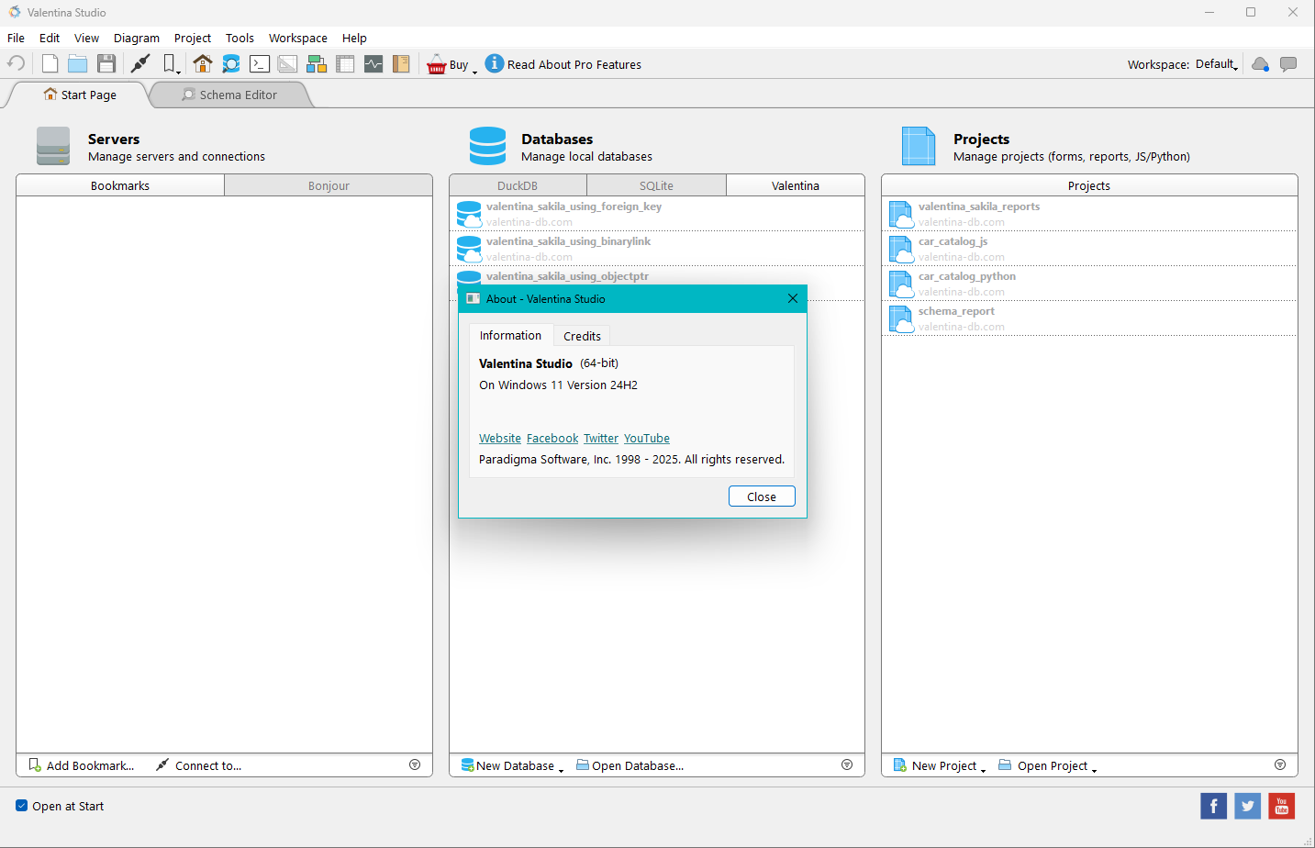The height and width of the screenshot is (848, 1315).
Task: Select the Information tab in About dialog
Action: click(510, 335)
